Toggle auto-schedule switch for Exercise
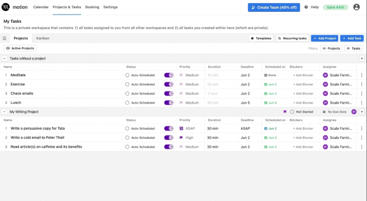The height and width of the screenshot is (201, 367). click(168, 84)
